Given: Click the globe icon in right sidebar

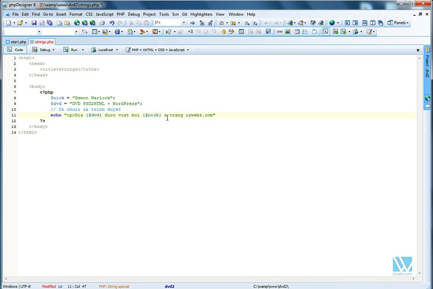Looking at the screenshot, I should pos(427,98).
